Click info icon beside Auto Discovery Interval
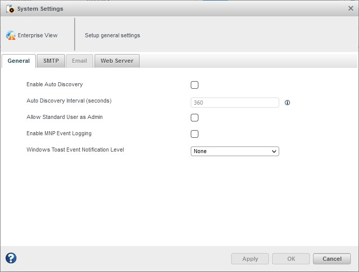This screenshot has height=272, width=359. click(x=287, y=103)
